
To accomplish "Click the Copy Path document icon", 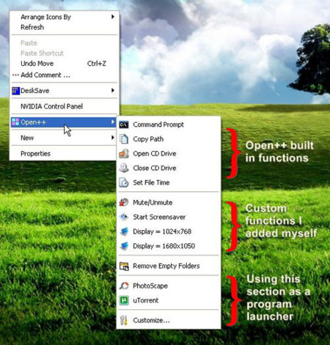I will (124, 139).
